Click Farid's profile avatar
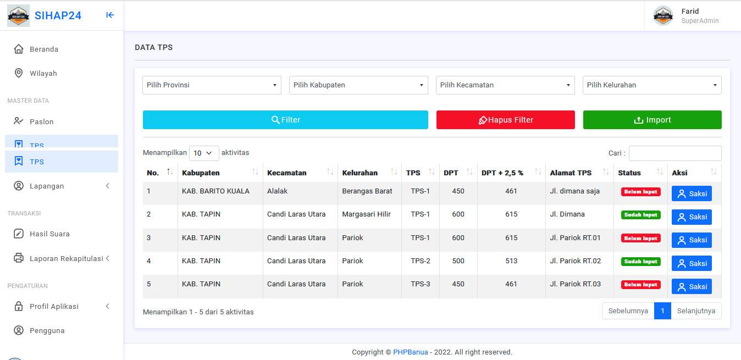Screen dimensions: 741x360 663,16
